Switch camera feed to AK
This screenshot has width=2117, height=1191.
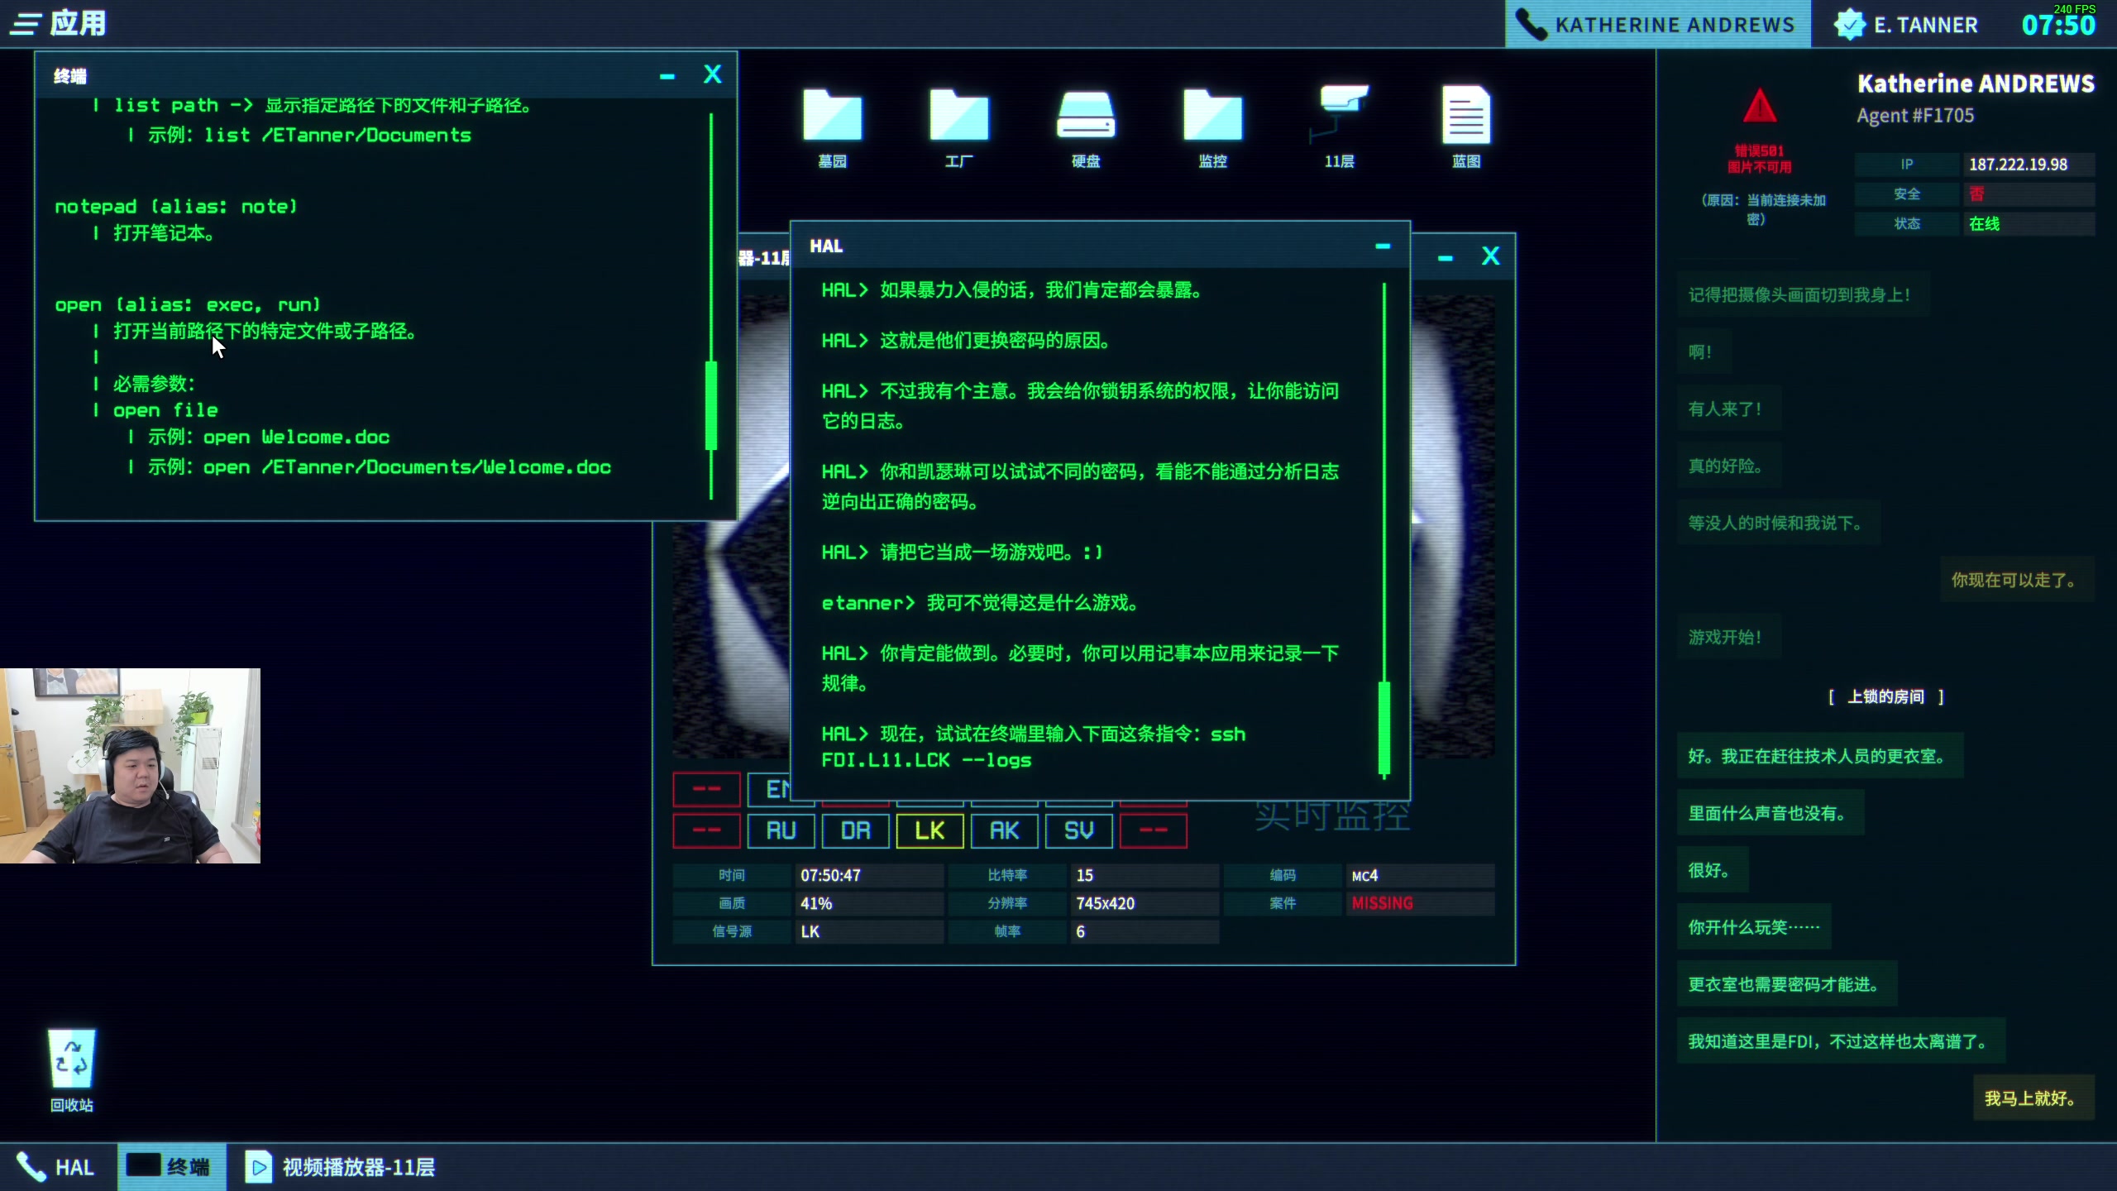(1004, 830)
